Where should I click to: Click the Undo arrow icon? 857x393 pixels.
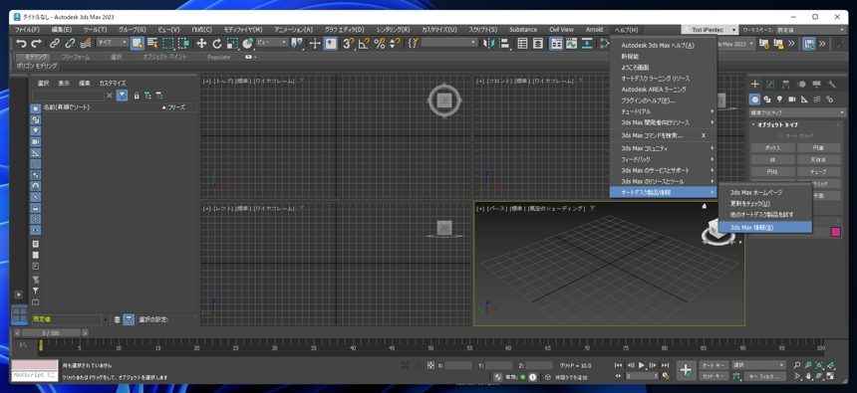(21, 44)
